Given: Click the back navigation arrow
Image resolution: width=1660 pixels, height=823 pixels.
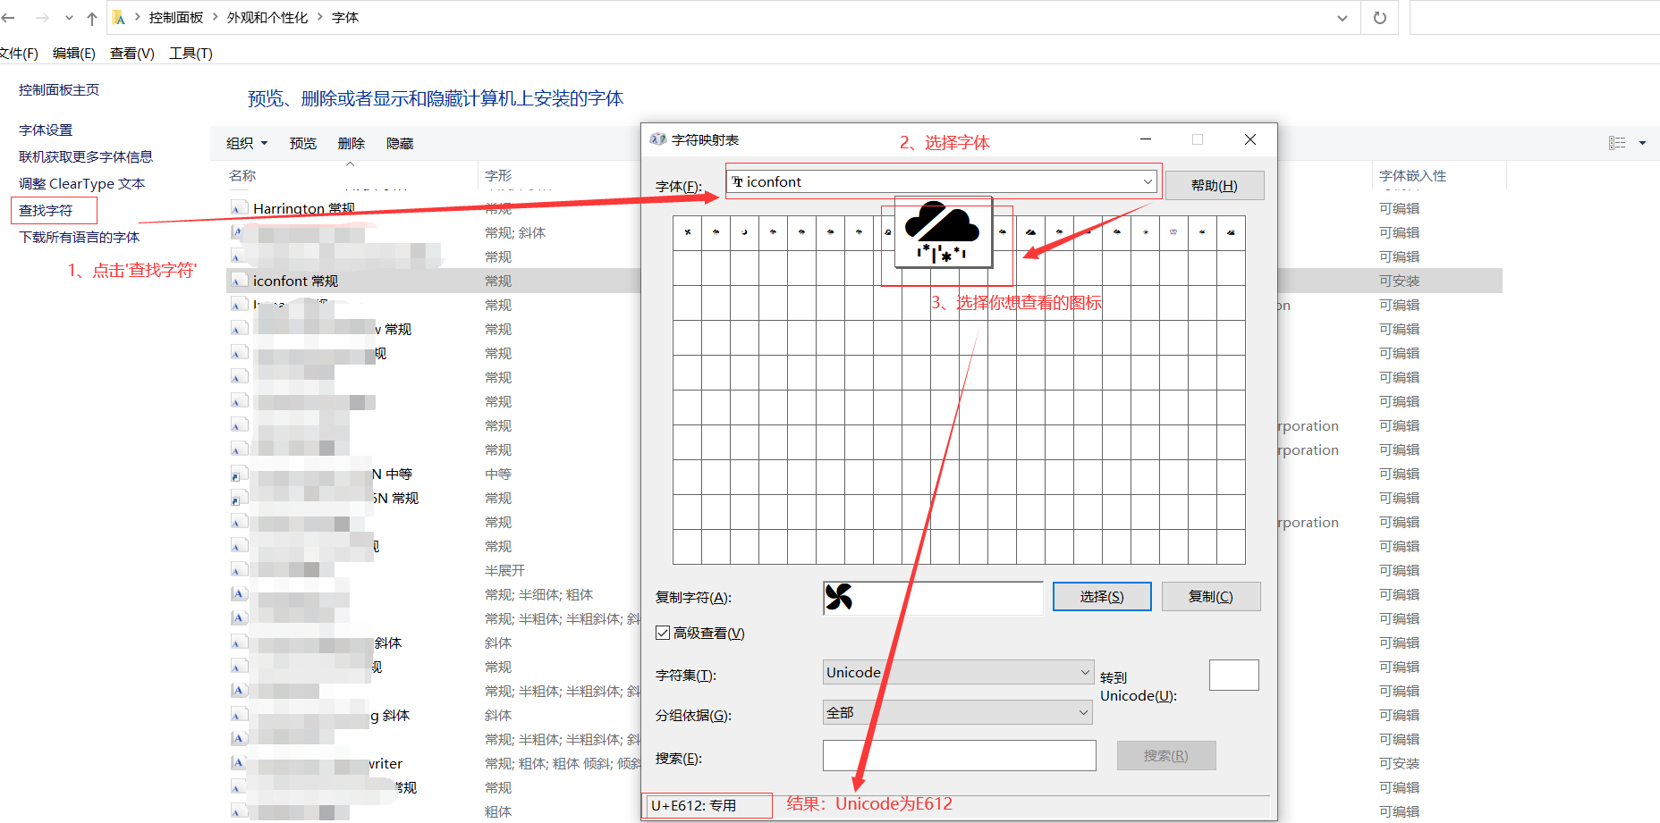Looking at the screenshot, I should 8,18.
